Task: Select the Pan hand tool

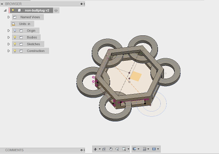Action: [111, 149]
